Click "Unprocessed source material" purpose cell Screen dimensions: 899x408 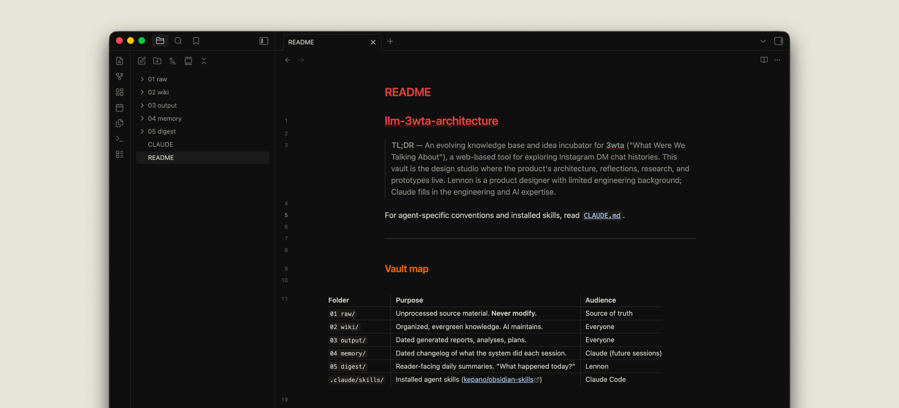tap(466, 314)
